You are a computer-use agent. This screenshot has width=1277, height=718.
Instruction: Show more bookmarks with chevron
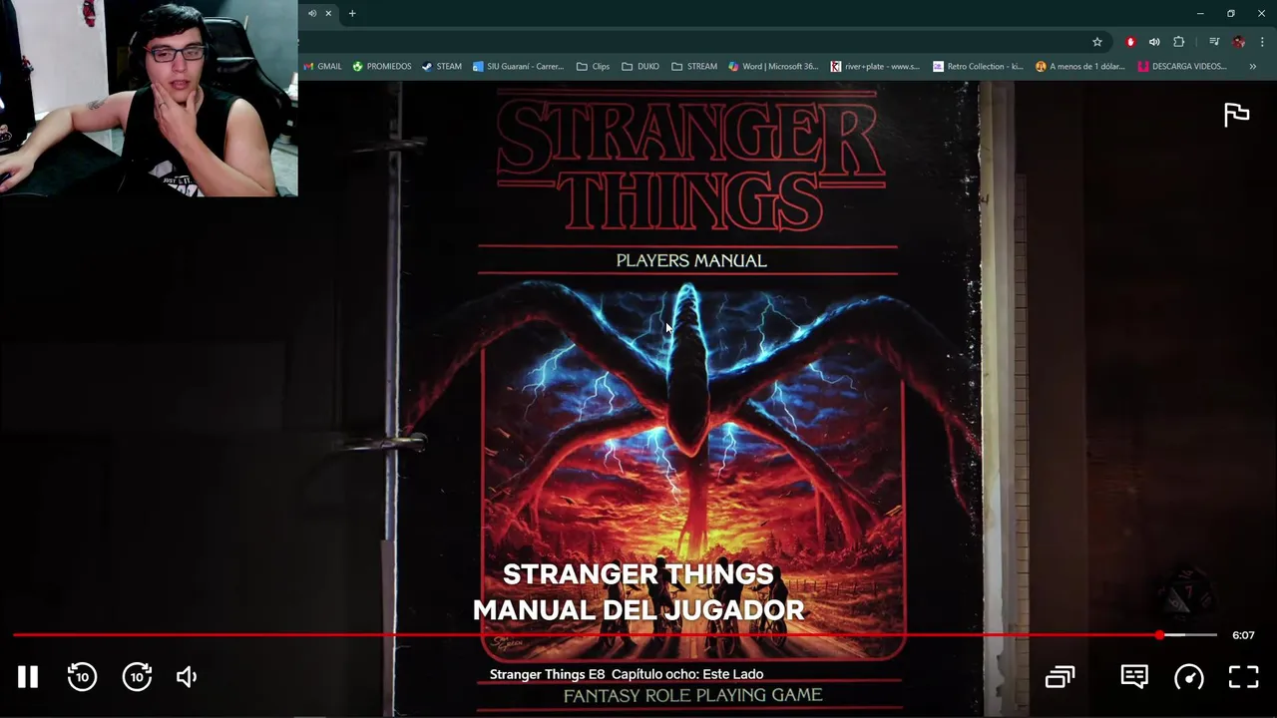[x=1253, y=67]
